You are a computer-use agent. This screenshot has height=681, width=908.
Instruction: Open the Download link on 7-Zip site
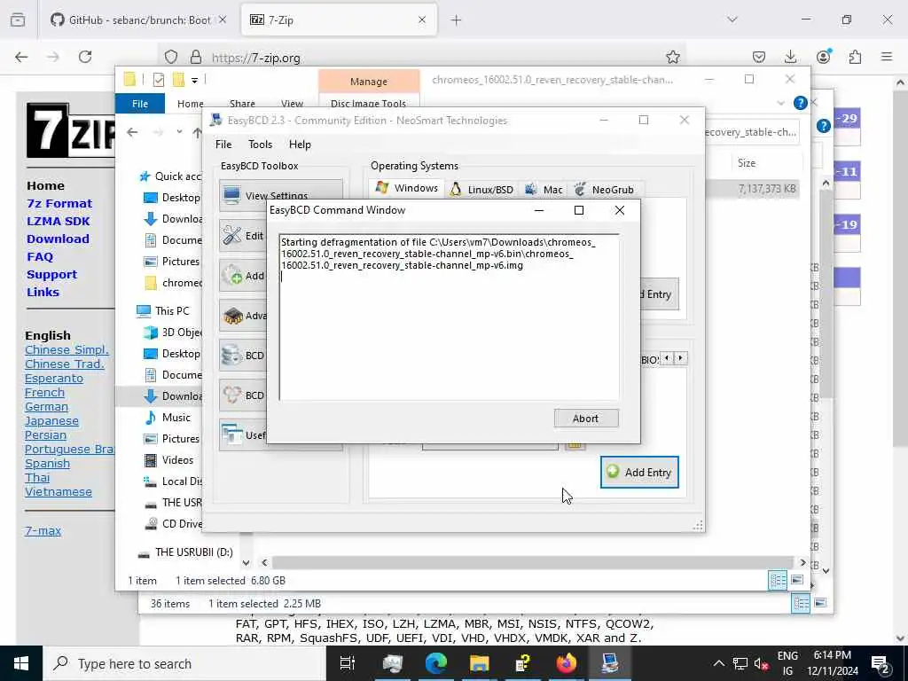[x=58, y=239]
